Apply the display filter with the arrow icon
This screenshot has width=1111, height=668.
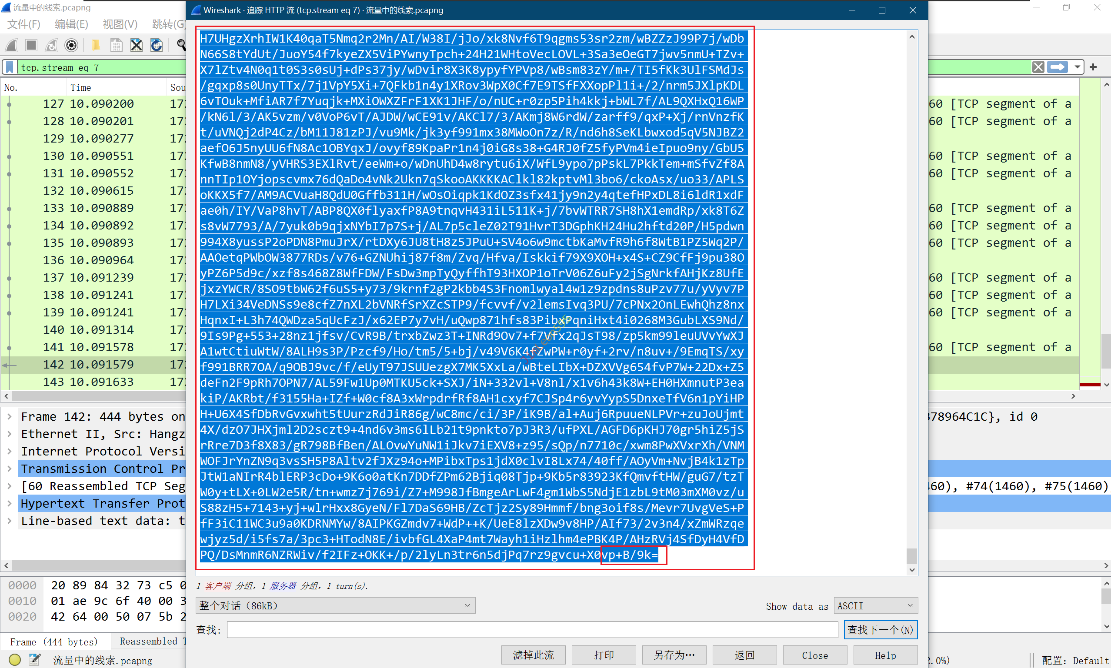pos(1058,67)
